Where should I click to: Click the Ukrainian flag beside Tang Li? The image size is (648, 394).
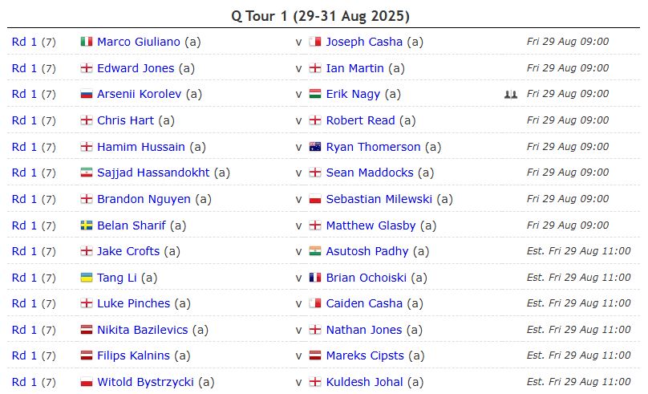pos(87,278)
